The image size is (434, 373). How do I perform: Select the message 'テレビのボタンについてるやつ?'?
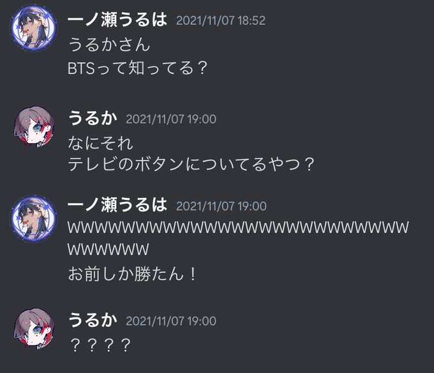(x=191, y=164)
